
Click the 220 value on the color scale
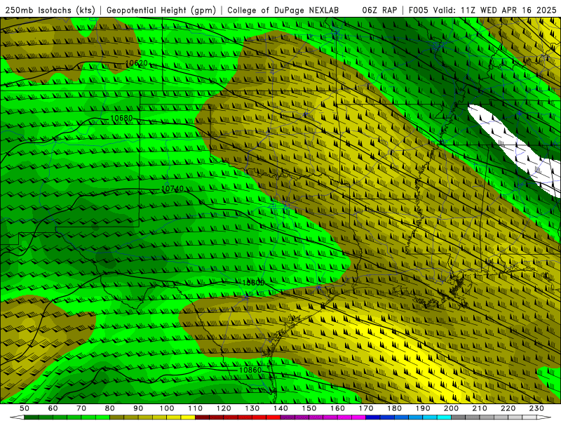[x=508, y=408]
